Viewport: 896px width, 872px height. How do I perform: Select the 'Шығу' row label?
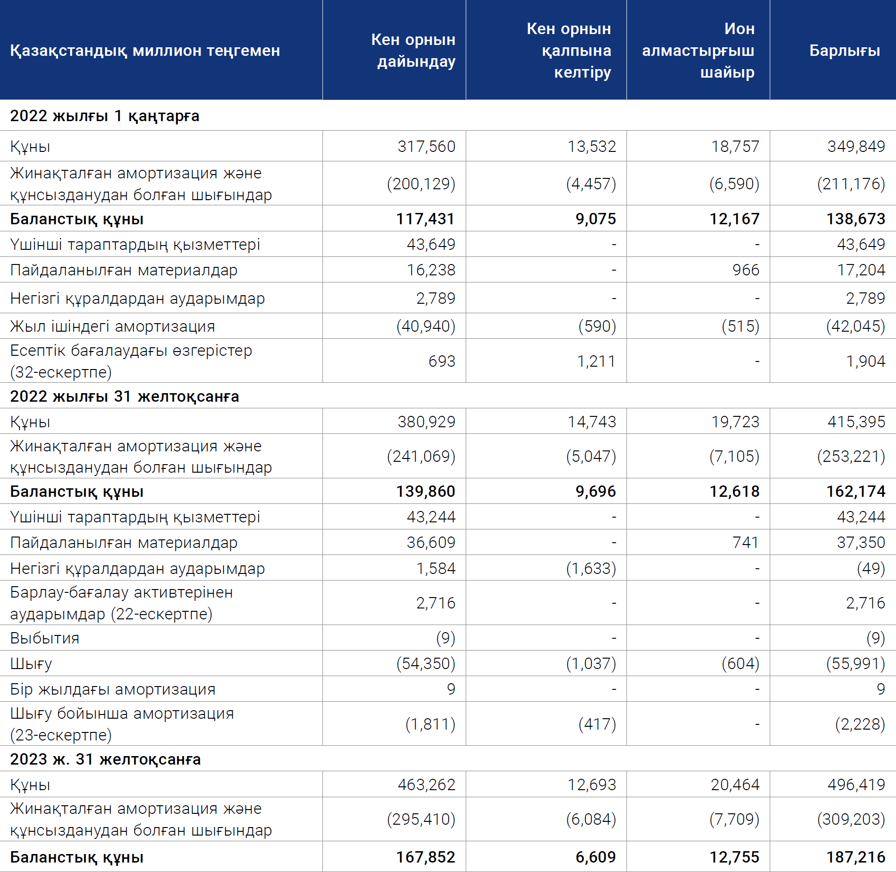[x=31, y=664]
